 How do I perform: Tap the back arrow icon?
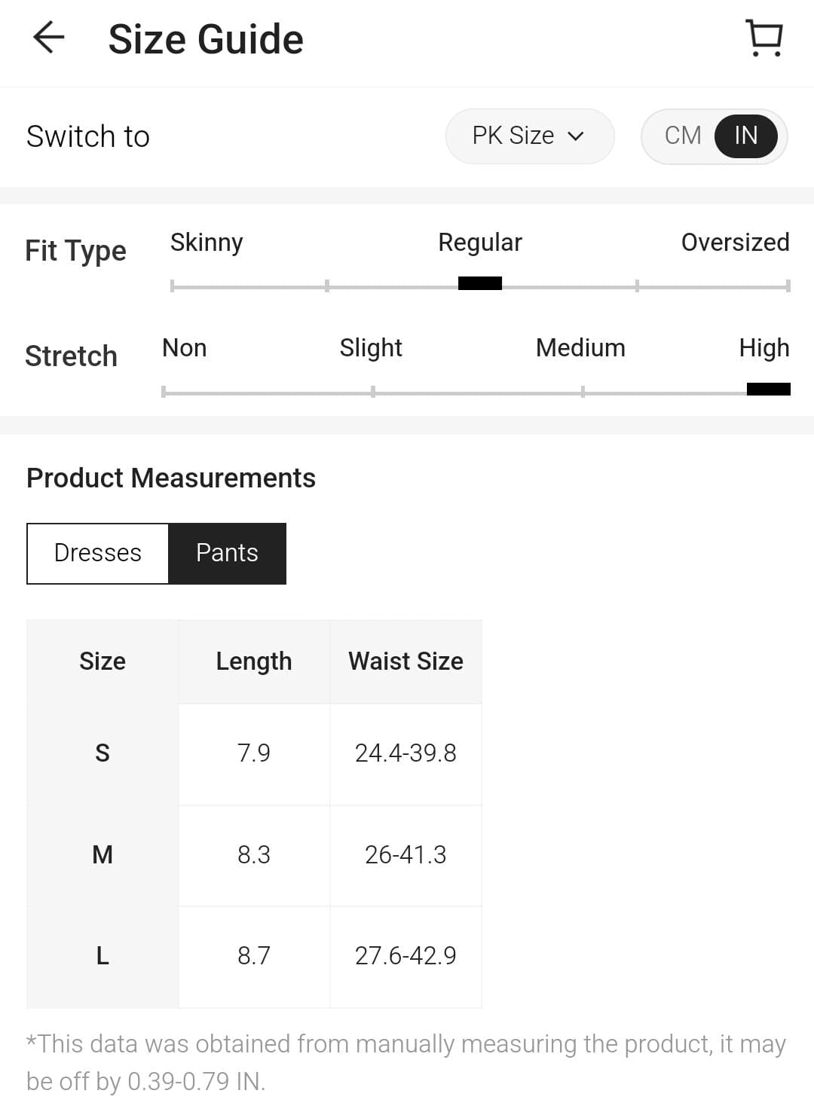(49, 38)
